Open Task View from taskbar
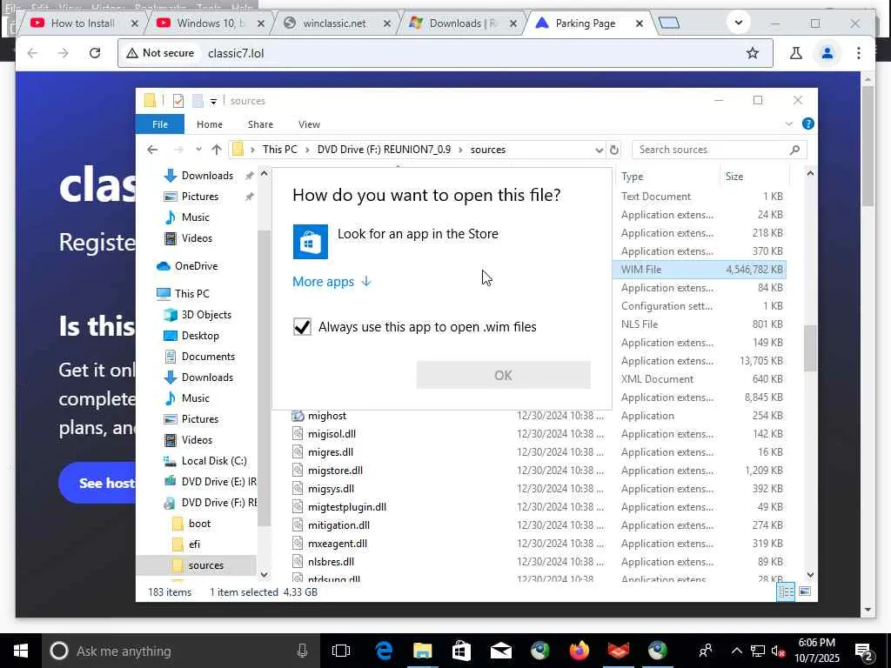The image size is (891, 668). click(x=341, y=651)
